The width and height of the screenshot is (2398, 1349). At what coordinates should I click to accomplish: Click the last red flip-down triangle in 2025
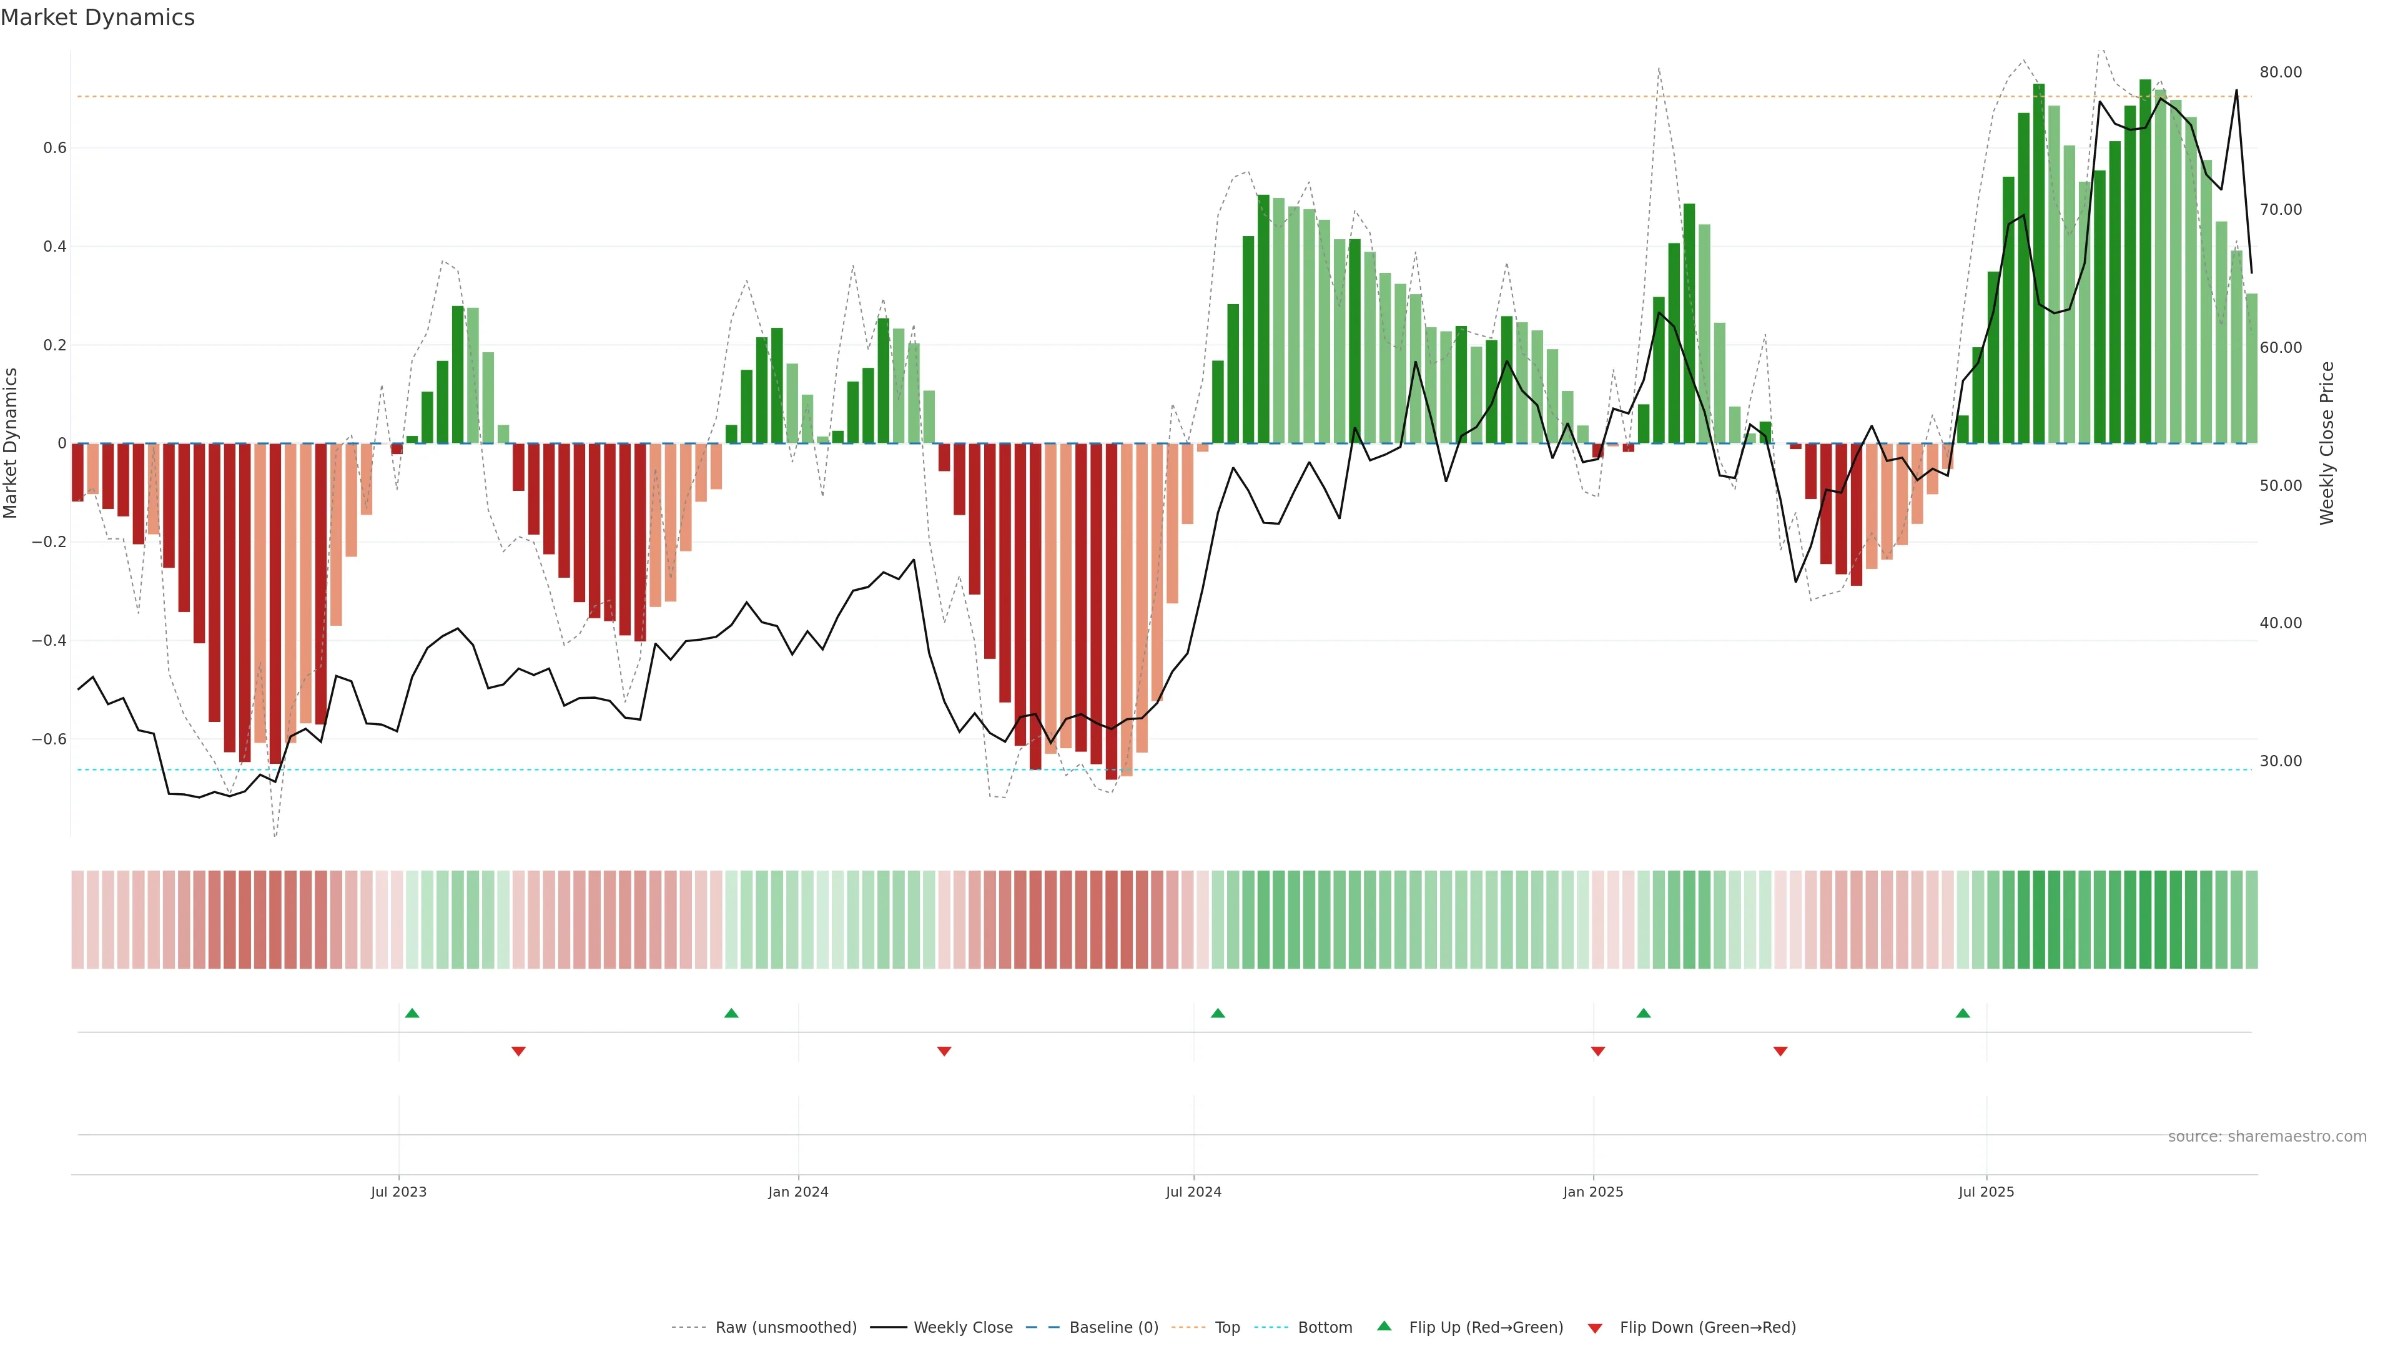pos(1781,1051)
